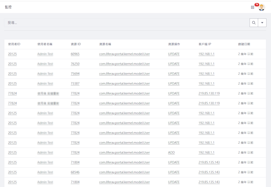Click IP 192.168.1.1 in row 75694
Screen dimensions: 271x187
[206, 74]
